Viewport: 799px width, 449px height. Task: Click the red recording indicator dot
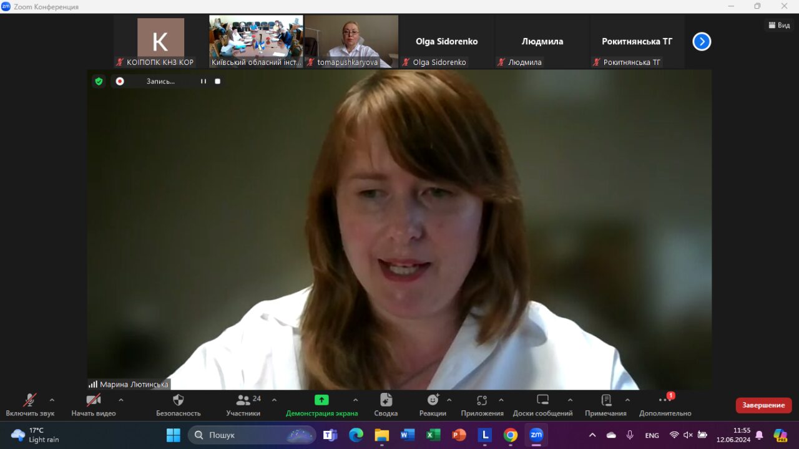120,81
